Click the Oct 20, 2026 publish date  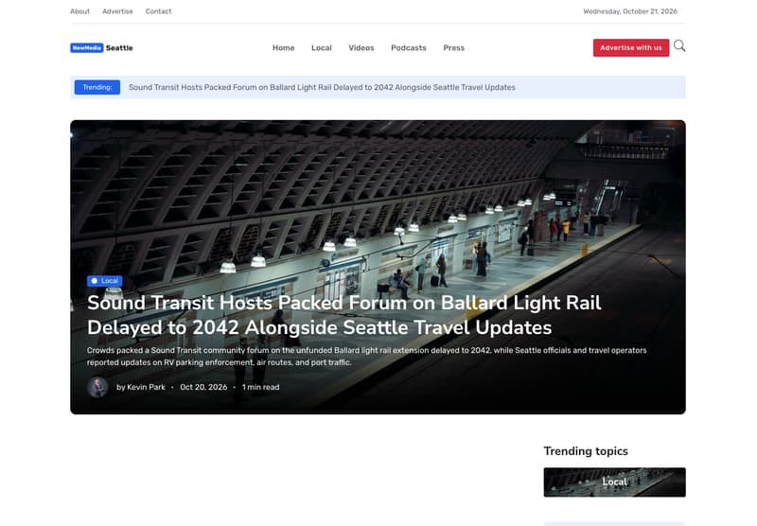click(x=203, y=387)
